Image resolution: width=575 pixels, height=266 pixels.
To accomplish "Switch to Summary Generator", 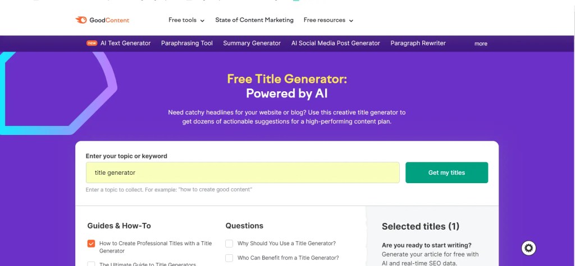I will 252,43.
